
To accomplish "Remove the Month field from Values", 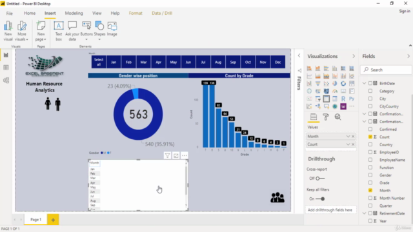I will tap(353, 136).
